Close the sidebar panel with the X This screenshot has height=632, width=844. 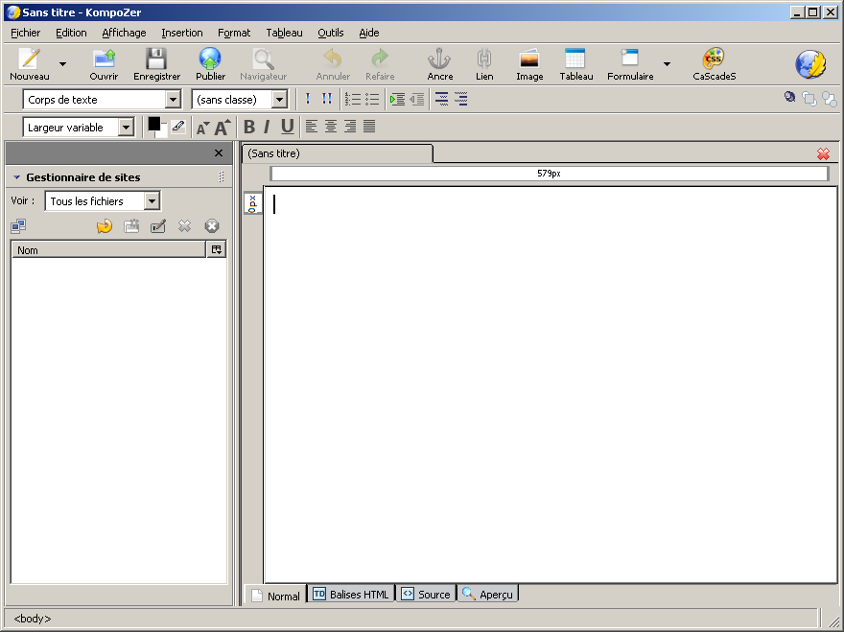pos(219,152)
